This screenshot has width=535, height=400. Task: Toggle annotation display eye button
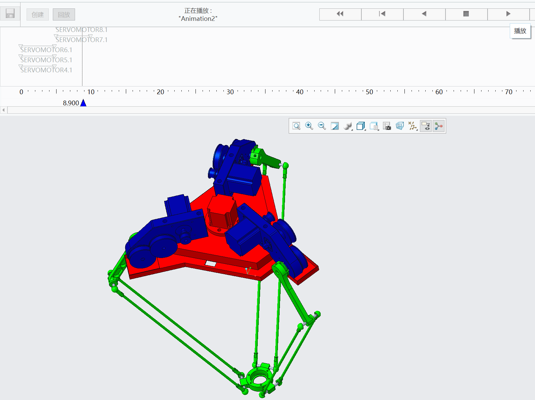pos(426,126)
